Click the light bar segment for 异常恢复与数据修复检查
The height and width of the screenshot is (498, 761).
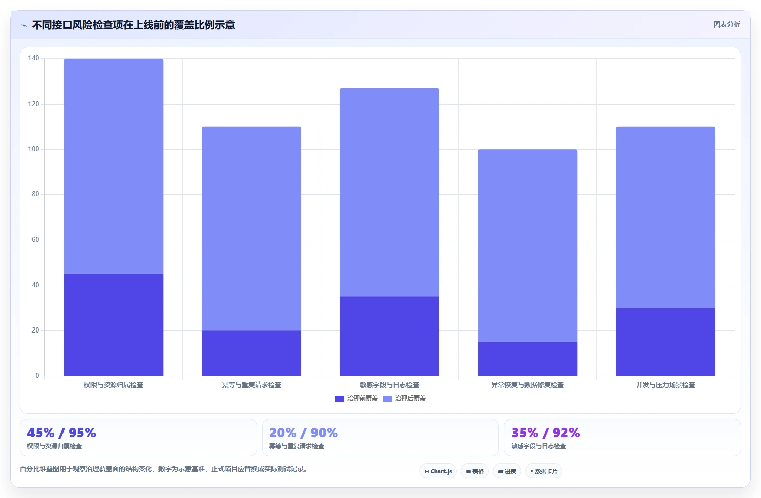click(527, 246)
